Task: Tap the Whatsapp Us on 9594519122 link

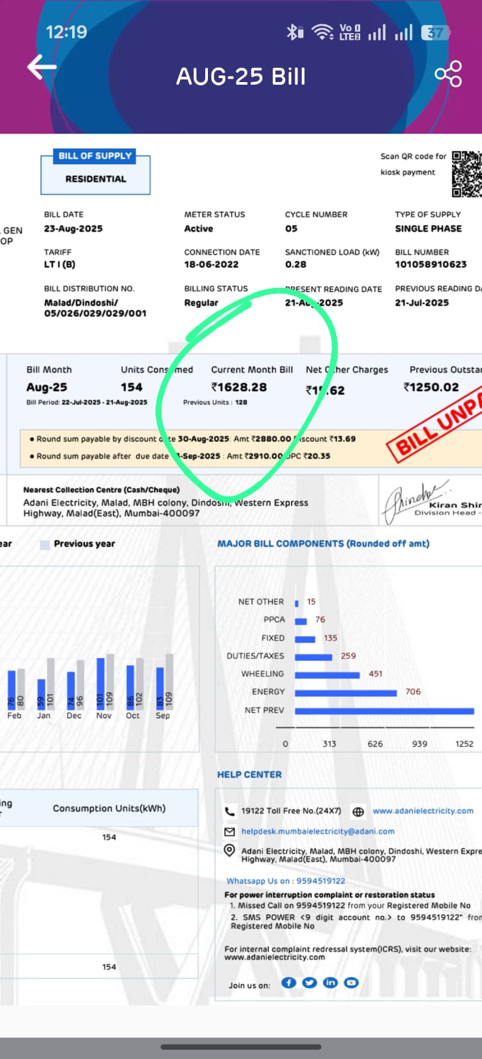Action: 285,881
